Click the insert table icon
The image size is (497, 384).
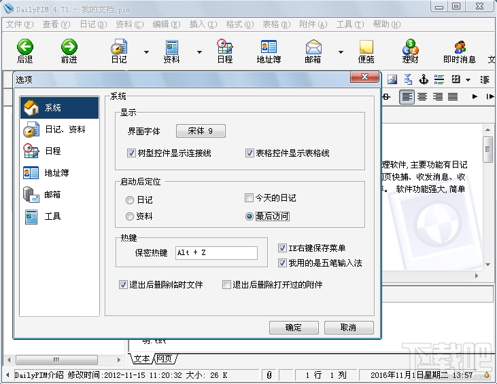point(456,79)
